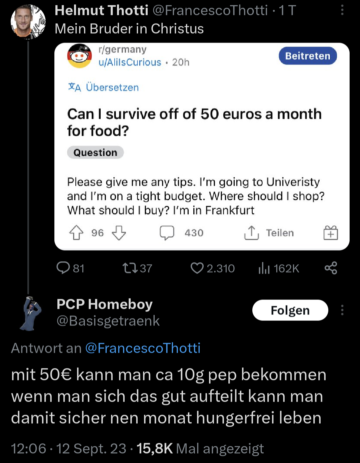Open u/AliIsCurious user profile
This screenshot has width=360, height=463.
tap(130, 62)
